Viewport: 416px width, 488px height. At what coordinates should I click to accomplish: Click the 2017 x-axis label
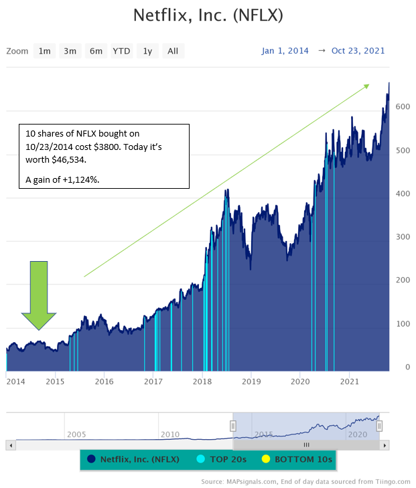153,382
